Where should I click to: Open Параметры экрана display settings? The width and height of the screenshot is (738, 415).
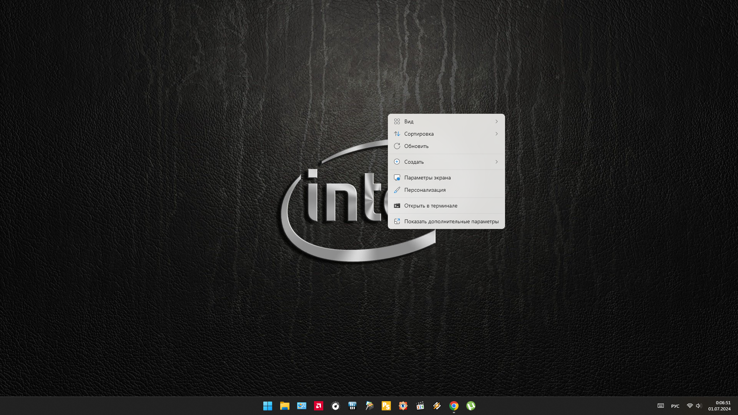427,178
